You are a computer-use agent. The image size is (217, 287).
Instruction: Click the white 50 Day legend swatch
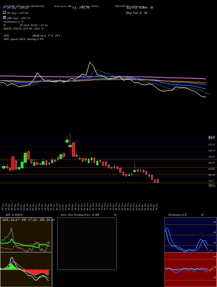tap(4, 12)
